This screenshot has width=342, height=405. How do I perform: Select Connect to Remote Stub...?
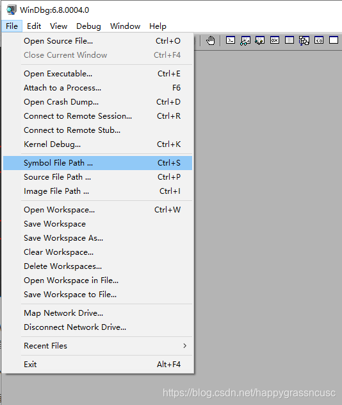point(98,130)
